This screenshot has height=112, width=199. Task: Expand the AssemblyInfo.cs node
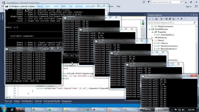click(155, 35)
